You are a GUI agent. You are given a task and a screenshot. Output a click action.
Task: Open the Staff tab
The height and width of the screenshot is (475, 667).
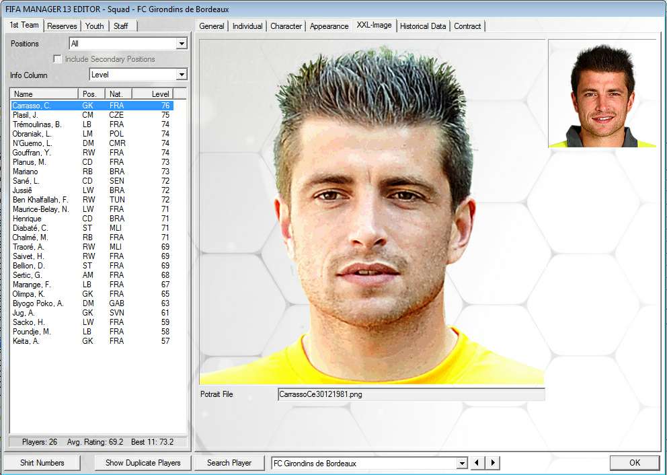(x=121, y=26)
